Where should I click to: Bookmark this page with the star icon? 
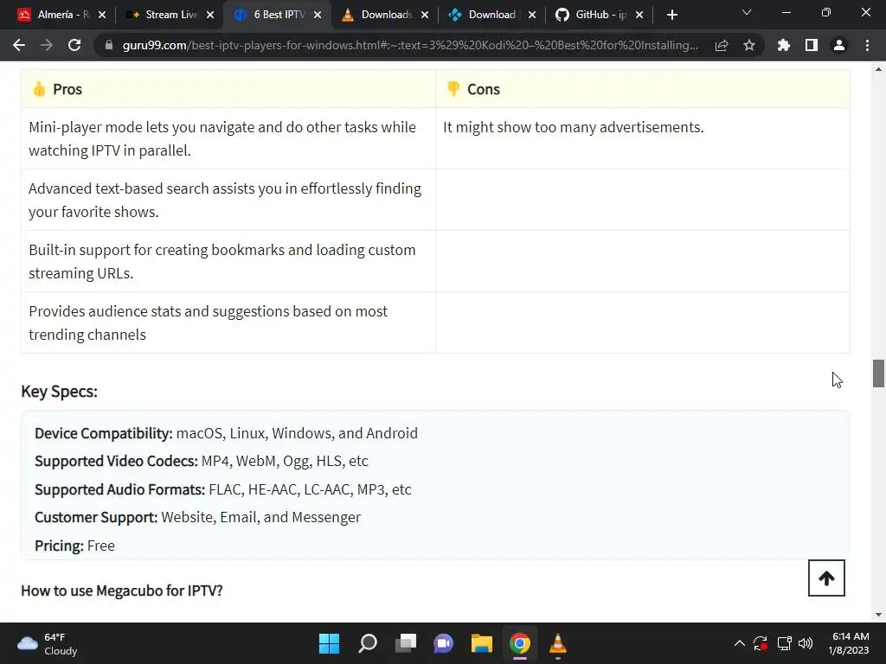click(749, 45)
